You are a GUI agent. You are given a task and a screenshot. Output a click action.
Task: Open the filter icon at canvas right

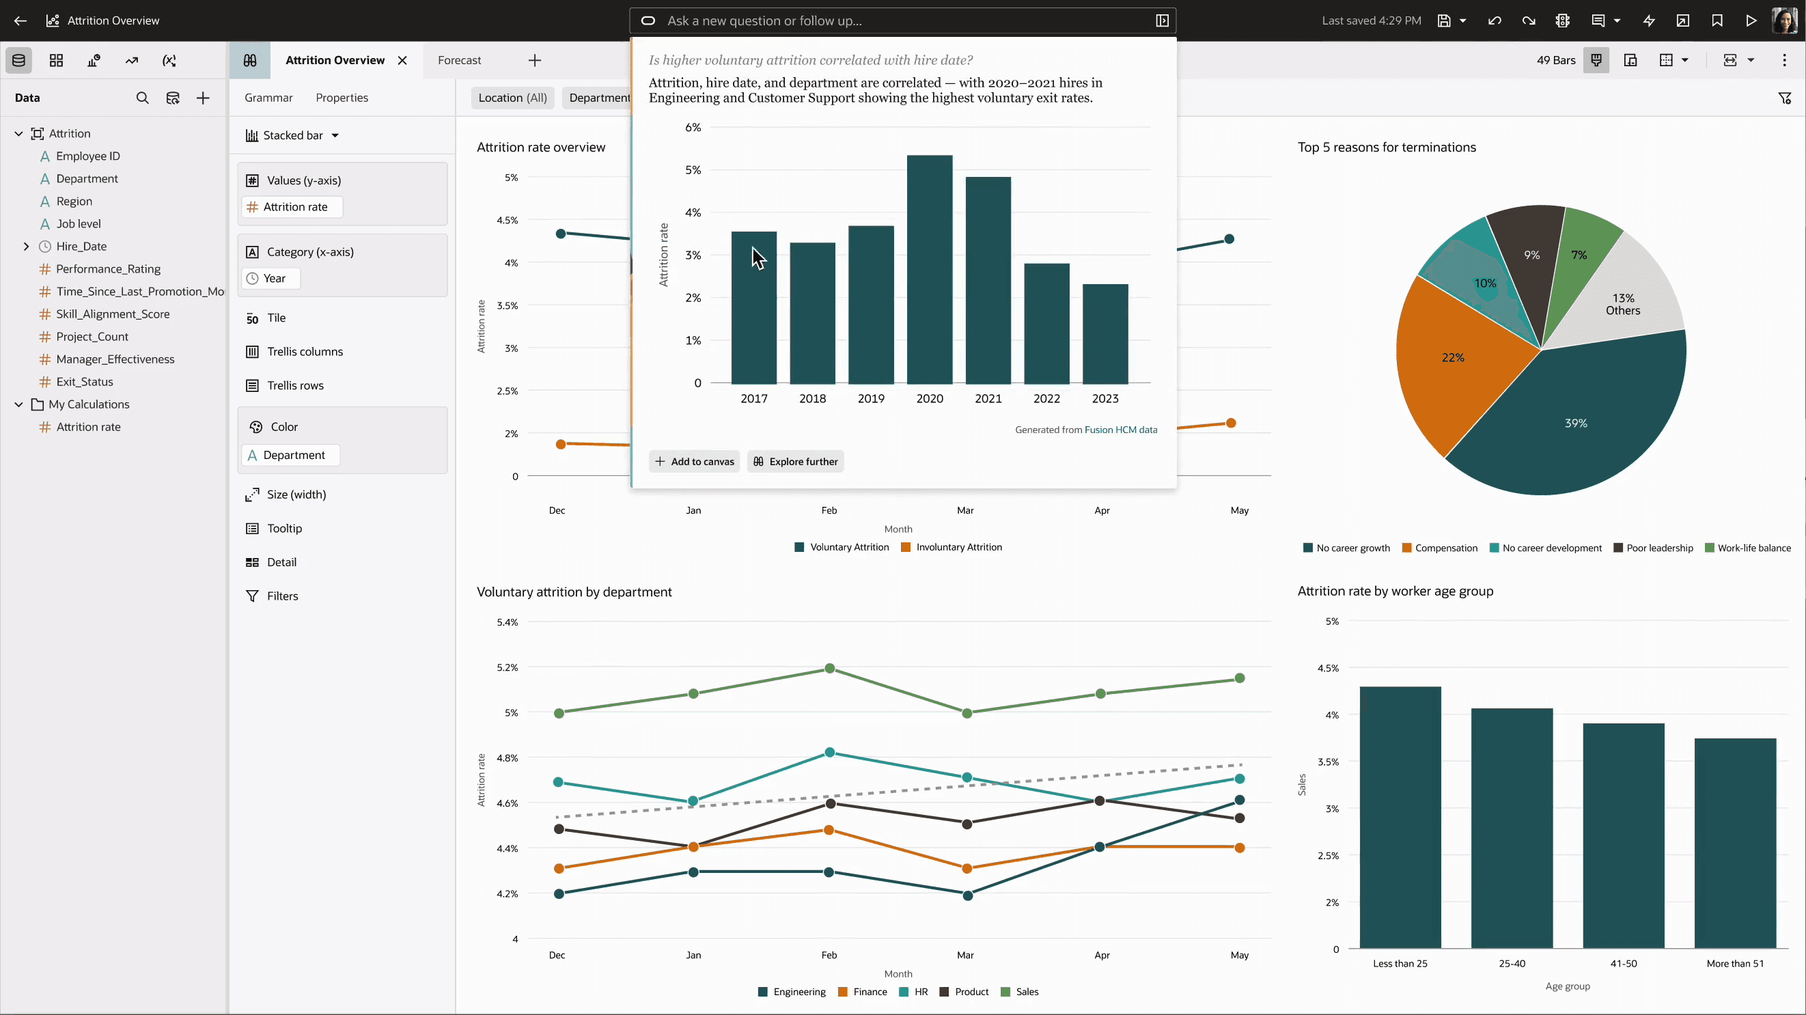click(1785, 98)
